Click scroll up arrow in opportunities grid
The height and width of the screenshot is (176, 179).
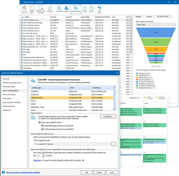[131, 17]
